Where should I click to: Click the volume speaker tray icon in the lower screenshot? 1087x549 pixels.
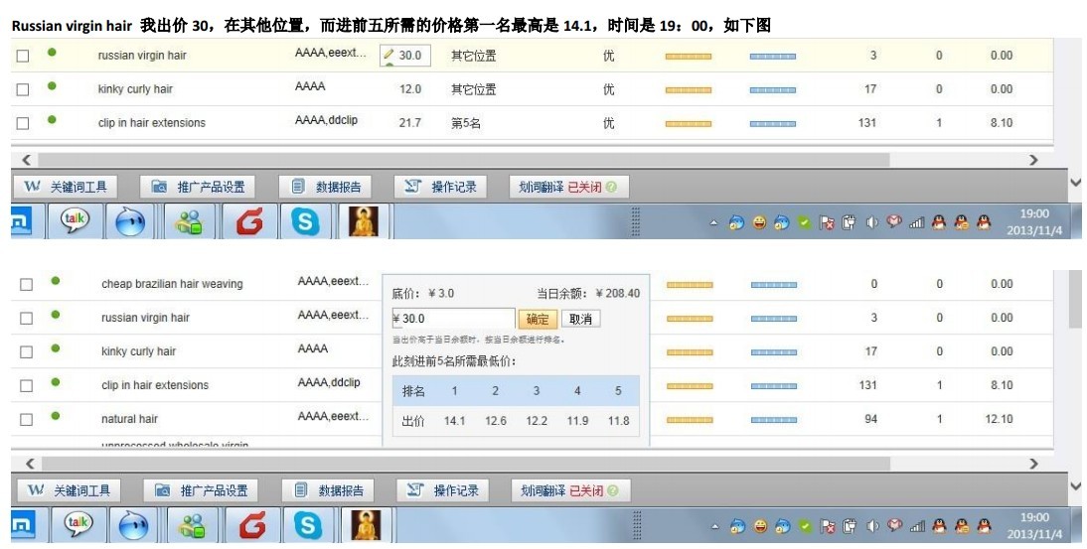click(x=872, y=526)
